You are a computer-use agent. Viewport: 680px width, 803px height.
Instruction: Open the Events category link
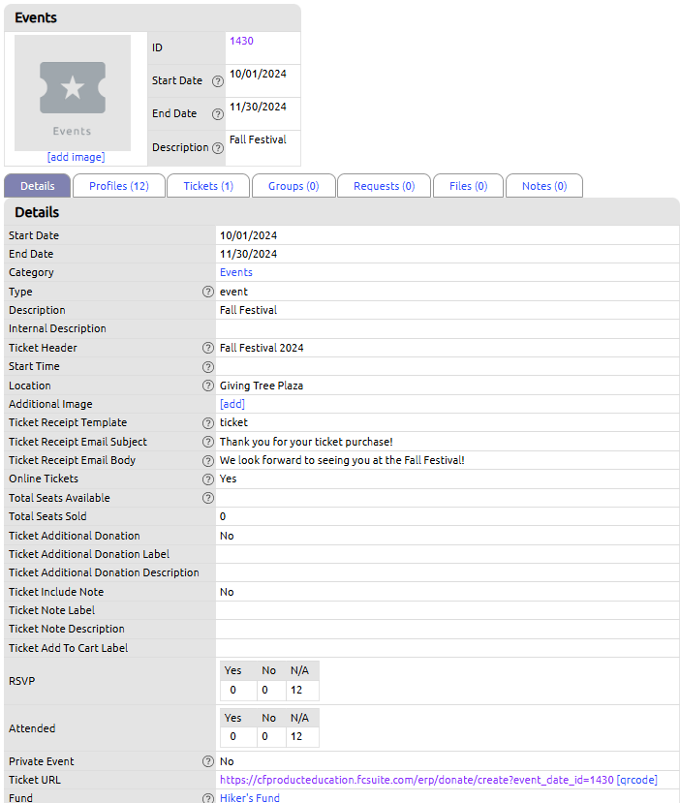236,272
